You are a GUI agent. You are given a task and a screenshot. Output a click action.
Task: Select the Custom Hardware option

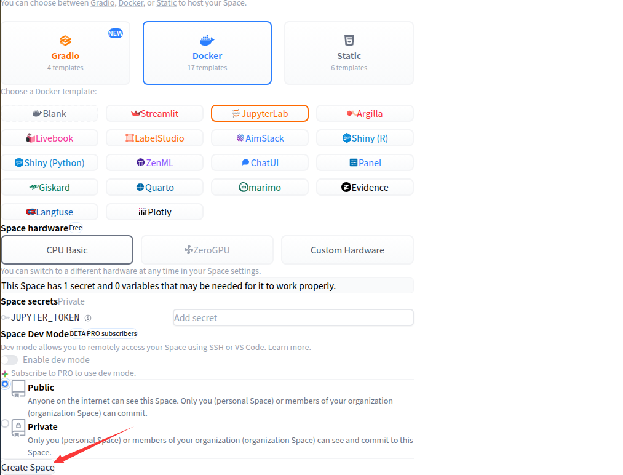tap(347, 250)
